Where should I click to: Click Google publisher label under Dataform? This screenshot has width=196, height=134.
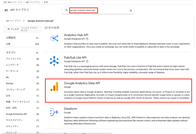pyautogui.click(x=67, y=113)
